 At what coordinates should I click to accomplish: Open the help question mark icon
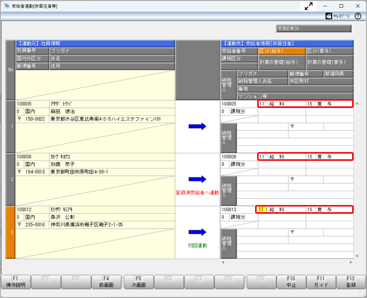tap(358, 16)
